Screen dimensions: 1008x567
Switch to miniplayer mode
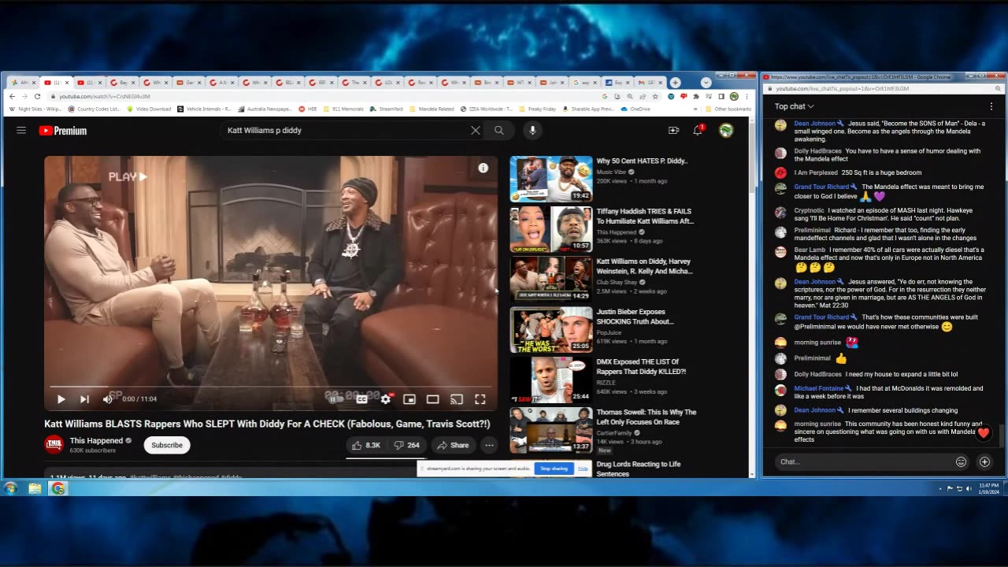(409, 399)
